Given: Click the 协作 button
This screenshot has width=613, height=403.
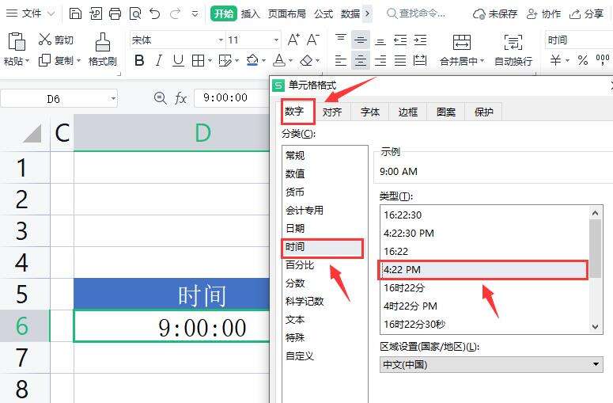Looking at the screenshot, I should coord(544,14).
